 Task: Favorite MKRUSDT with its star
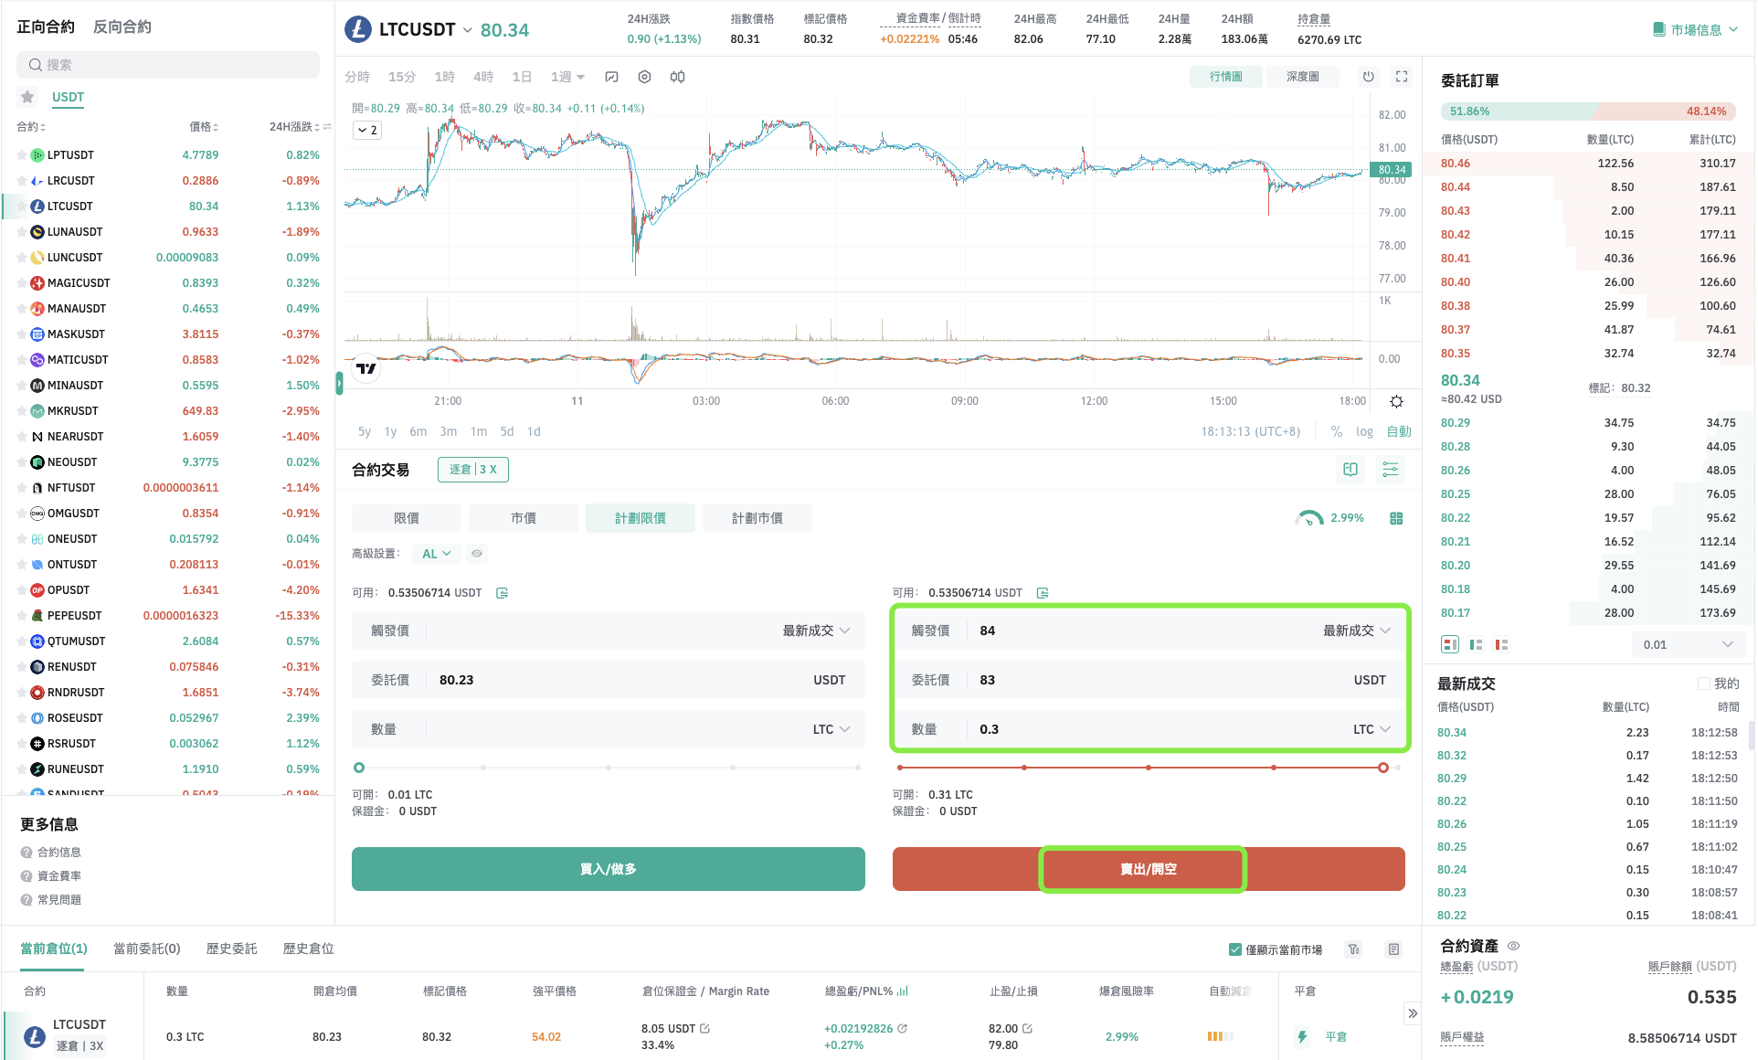tap(22, 411)
